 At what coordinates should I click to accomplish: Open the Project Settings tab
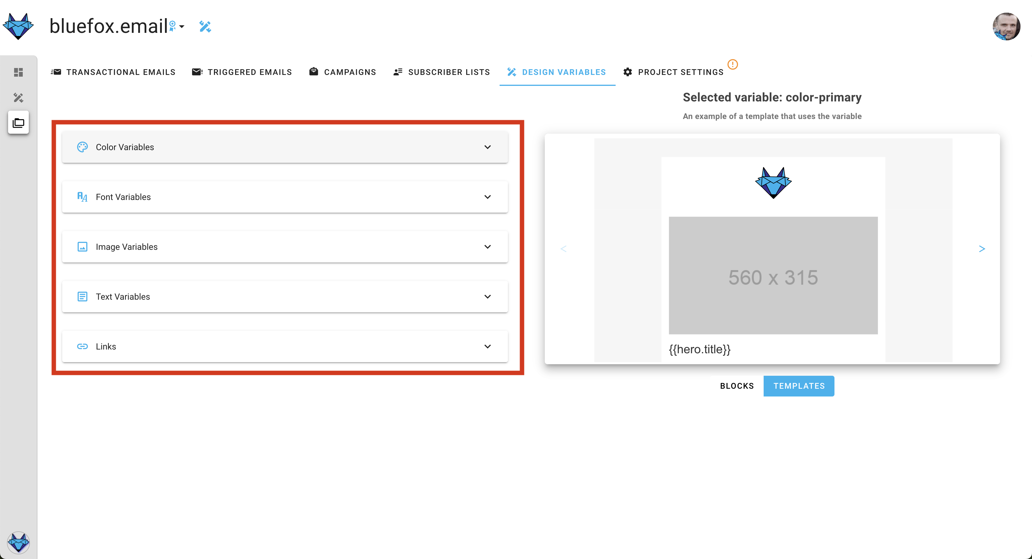[x=674, y=72]
